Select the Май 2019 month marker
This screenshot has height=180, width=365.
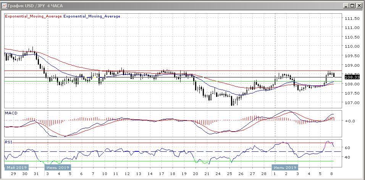pyautogui.click(x=16, y=167)
